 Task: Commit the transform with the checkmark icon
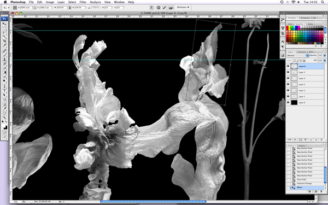pyautogui.click(x=164, y=8)
